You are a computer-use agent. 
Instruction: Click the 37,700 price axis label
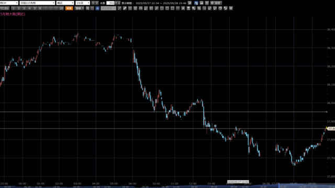click(x=331, y=158)
